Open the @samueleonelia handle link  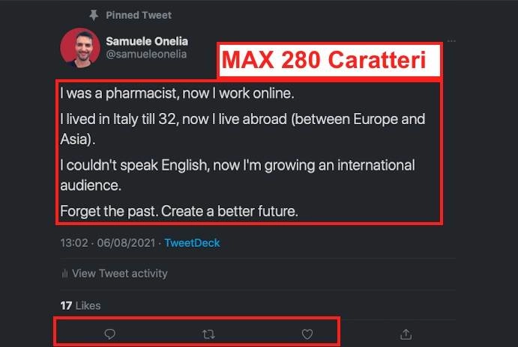pyautogui.click(x=145, y=55)
